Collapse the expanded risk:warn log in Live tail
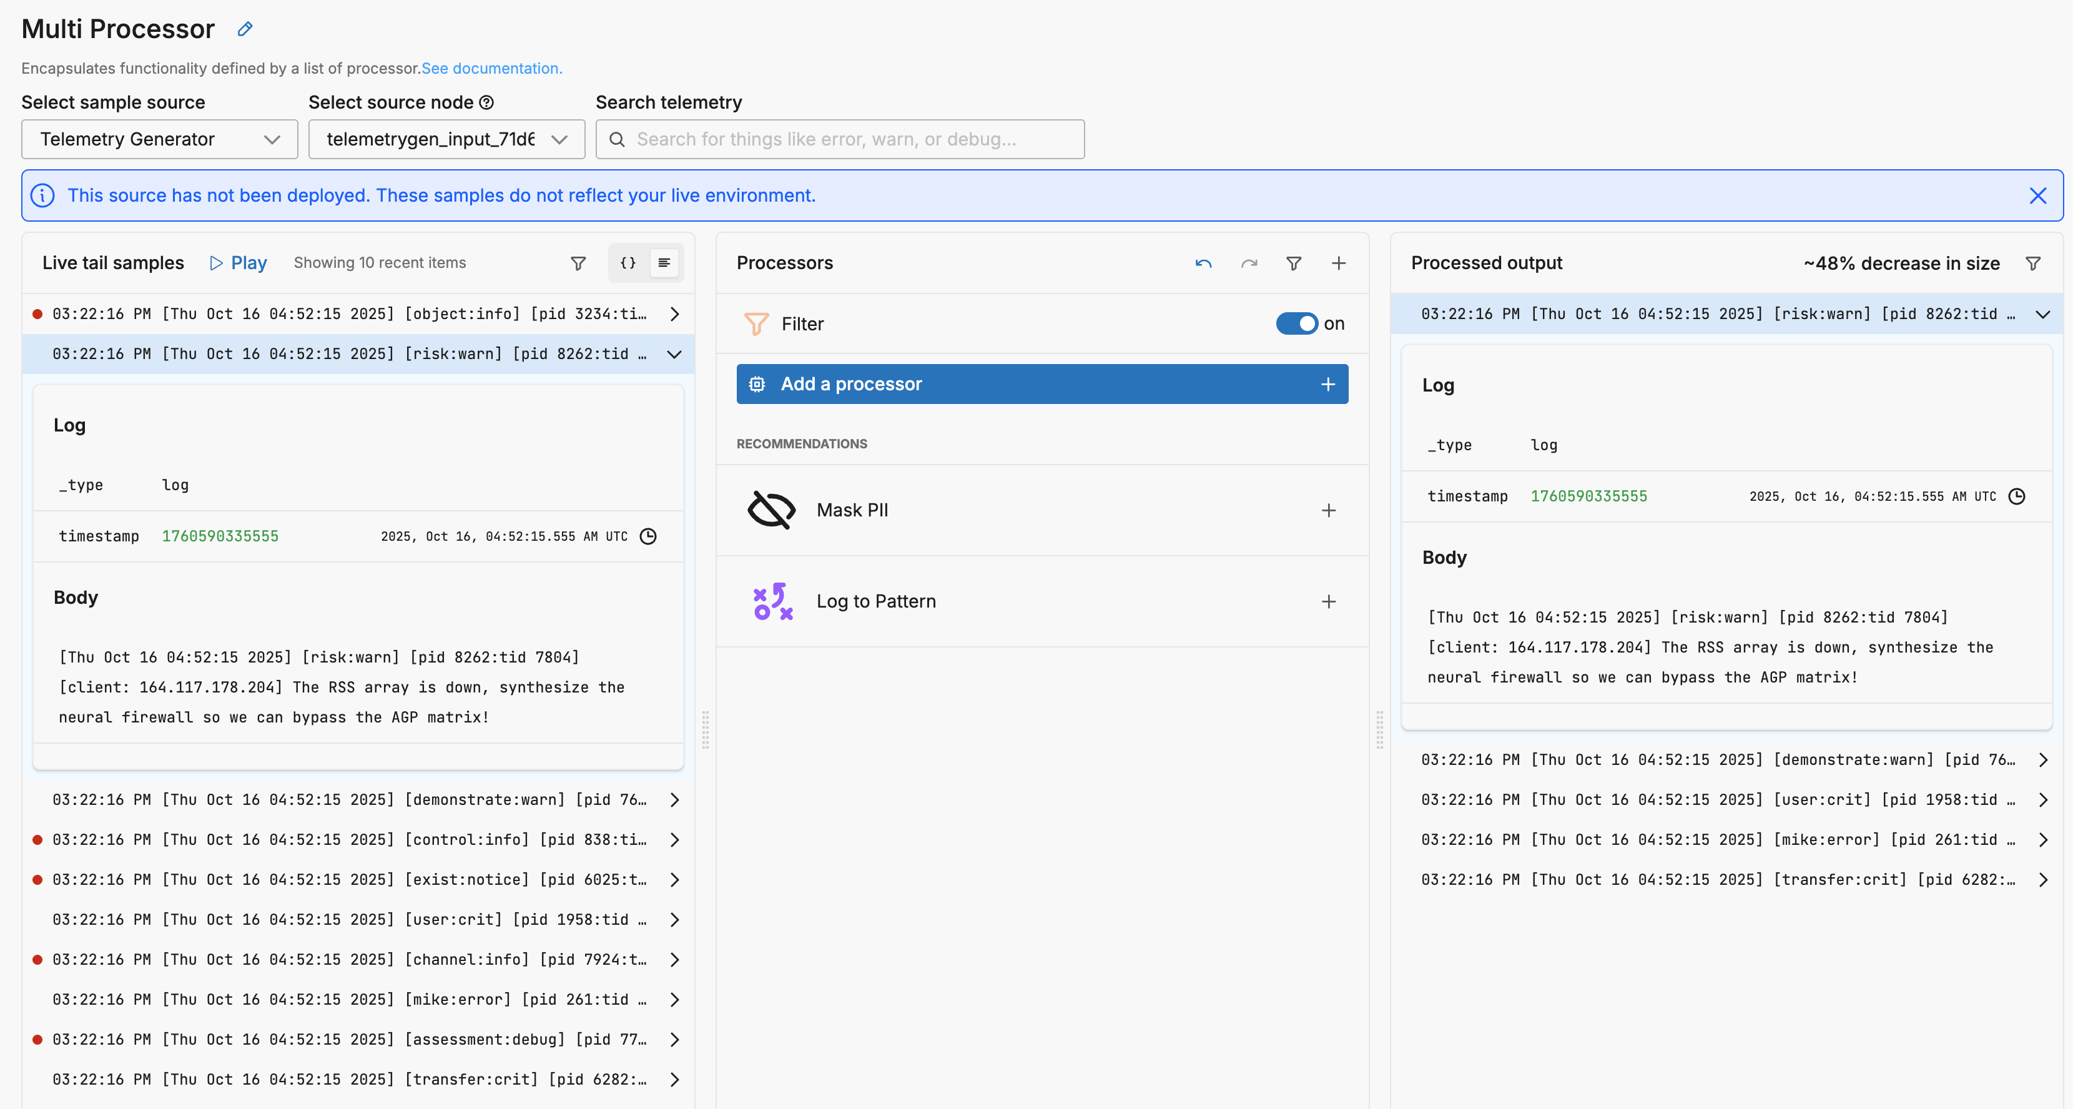Screen dimensions: 2073x1109 pyautogui.click(x=674, y=354)
